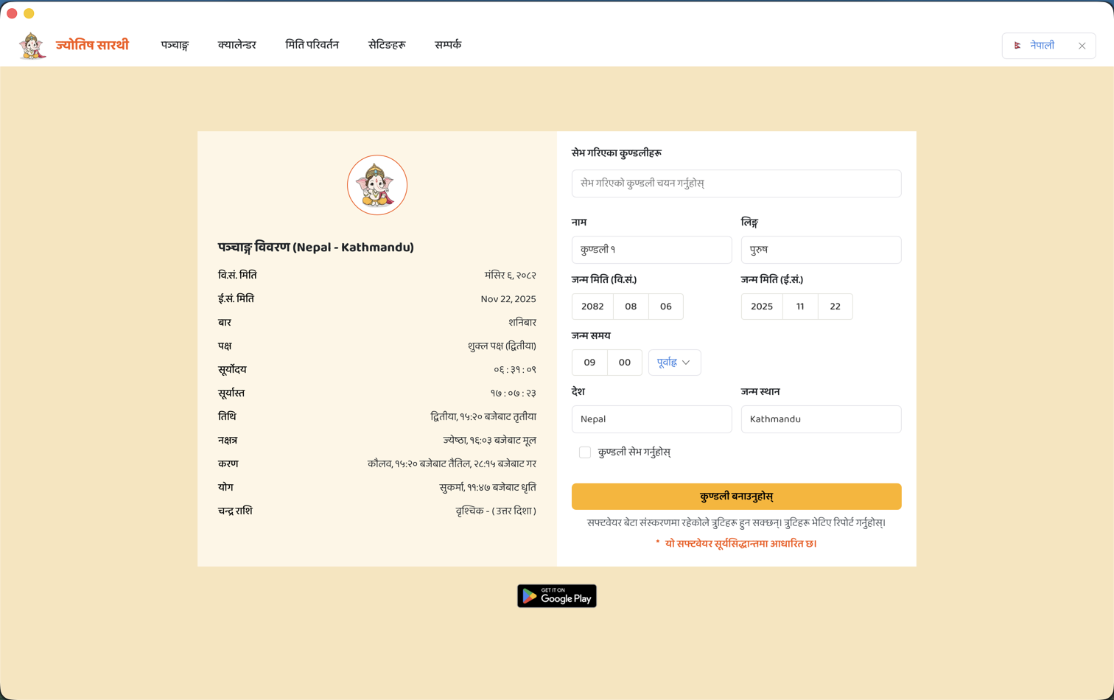This screenshot has width=1114, height=700.
Task: Click the Get it on Google Play badge
Action: click(556, 596)
